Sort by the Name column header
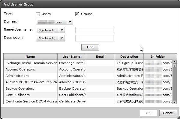This screenshot has height=119, width=180. coord(30,56)
